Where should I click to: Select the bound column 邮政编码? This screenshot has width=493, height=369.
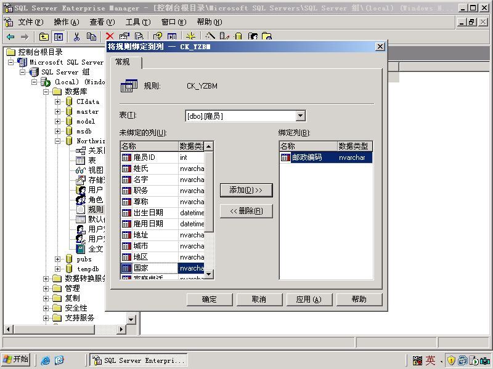click(326, 157)
